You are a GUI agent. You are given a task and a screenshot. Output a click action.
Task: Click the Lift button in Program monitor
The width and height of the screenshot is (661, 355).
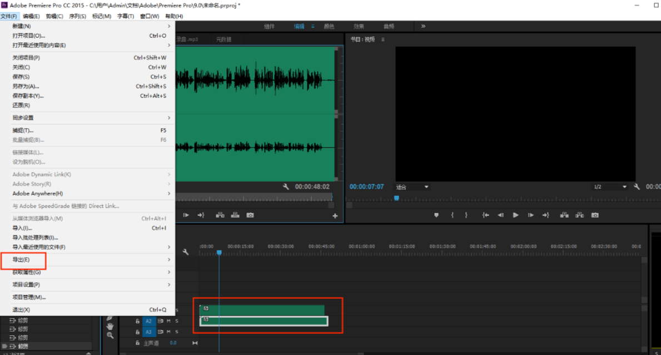564,215
